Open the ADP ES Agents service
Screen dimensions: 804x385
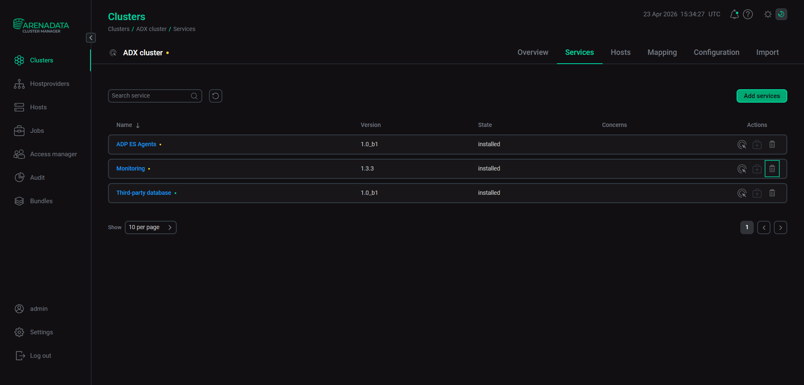tap(136, 144)
